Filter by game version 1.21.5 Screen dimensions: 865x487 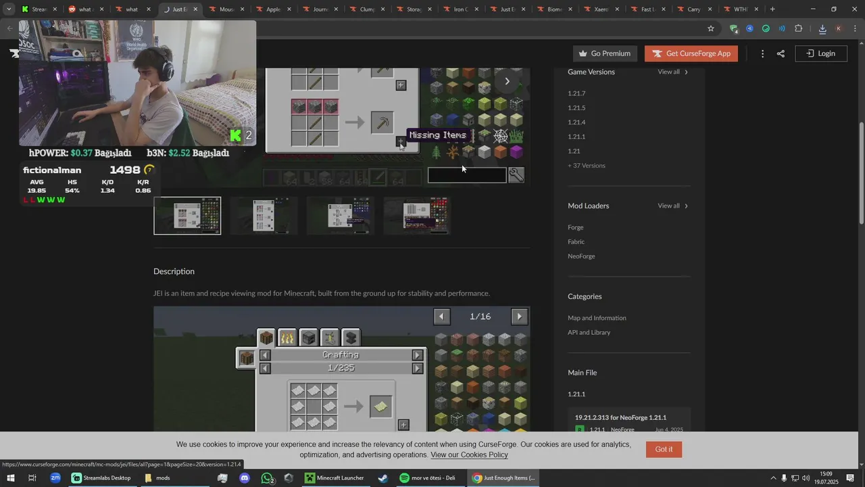(x=576, y=108)
